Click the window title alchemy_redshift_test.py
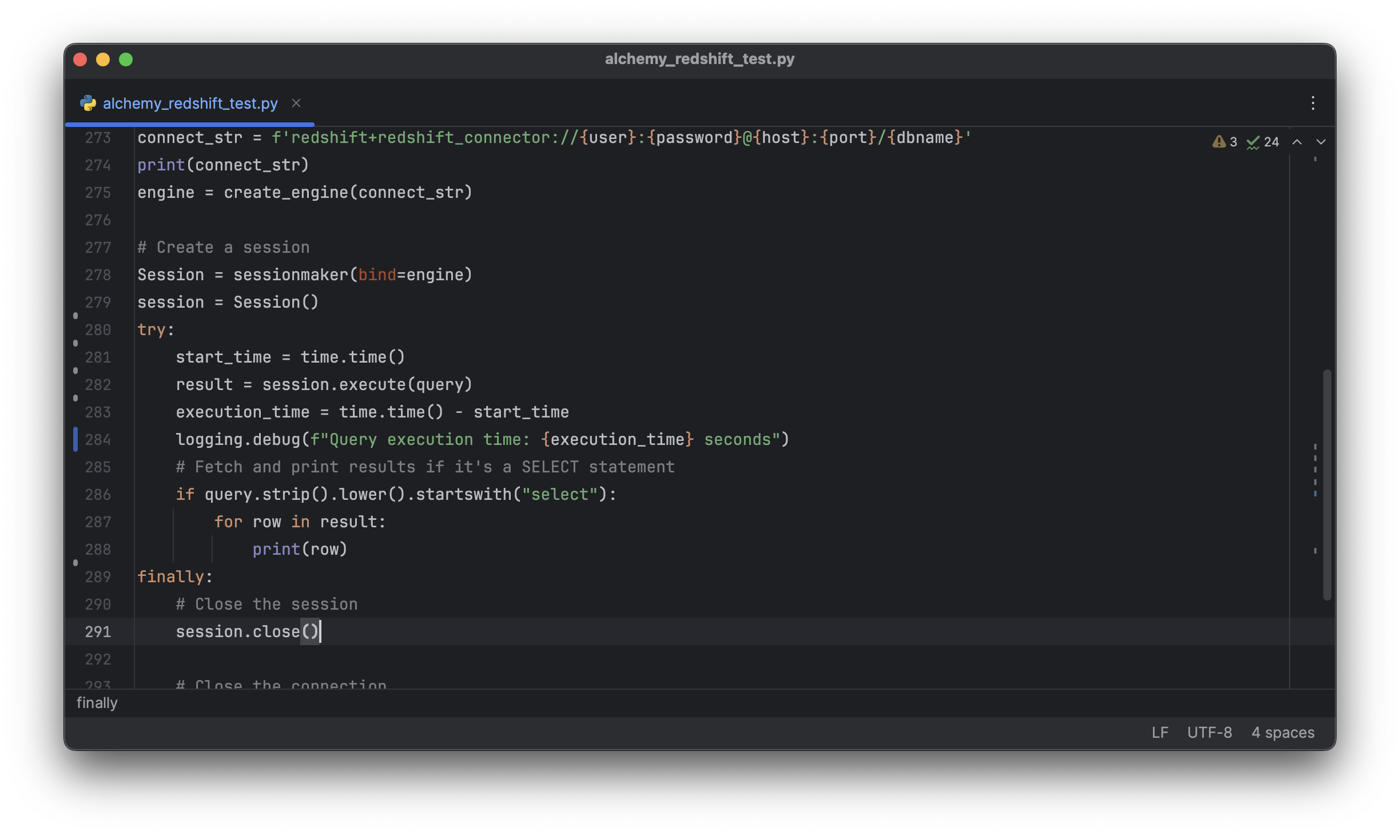Image resolution: width=1400 pixels, height=835 pixels. 699,59
